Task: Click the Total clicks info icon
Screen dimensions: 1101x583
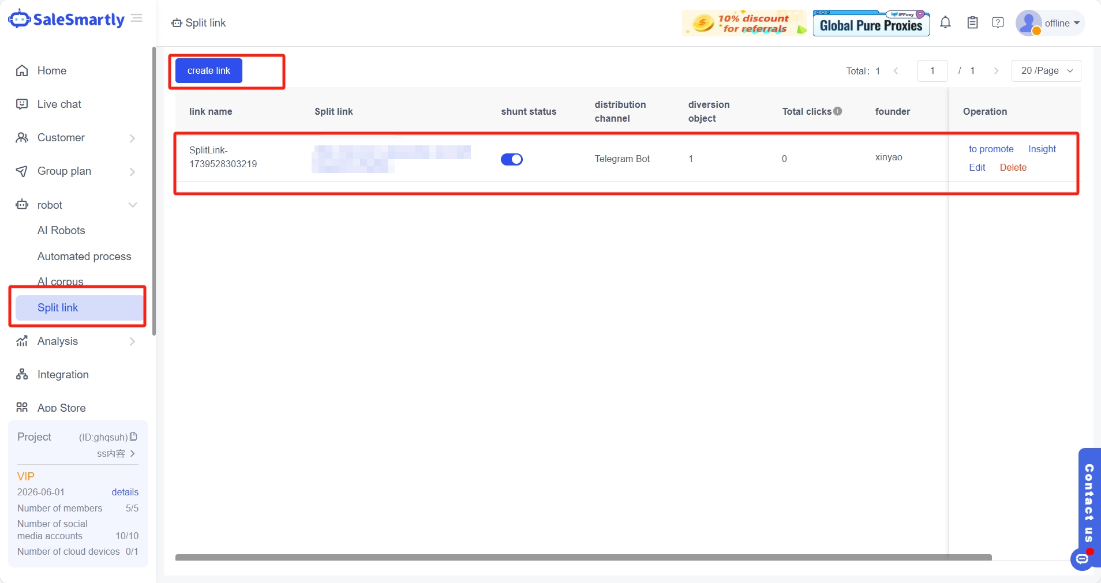Action: pos(838,111)
